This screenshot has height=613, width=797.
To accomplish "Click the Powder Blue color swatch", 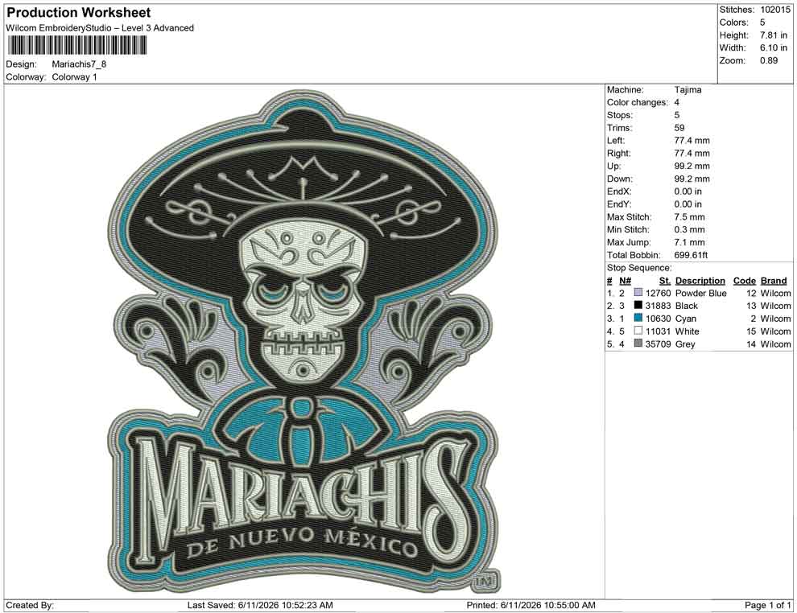I will point(638,293).
